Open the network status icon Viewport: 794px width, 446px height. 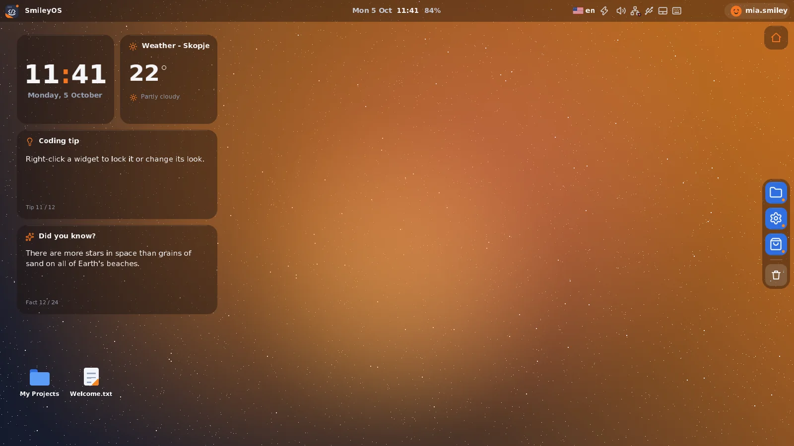(635, 11)
